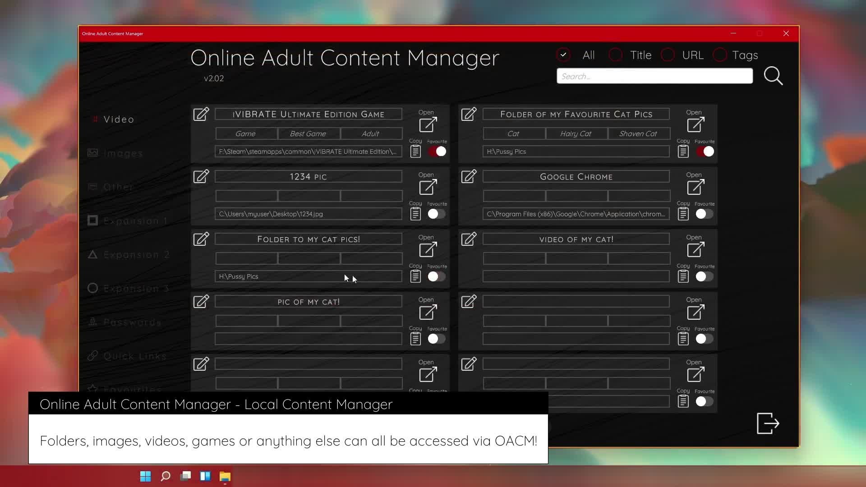Open the Passwords section in sidebar
This screenshot has width=866, height=487.
(x=132, y=322)
